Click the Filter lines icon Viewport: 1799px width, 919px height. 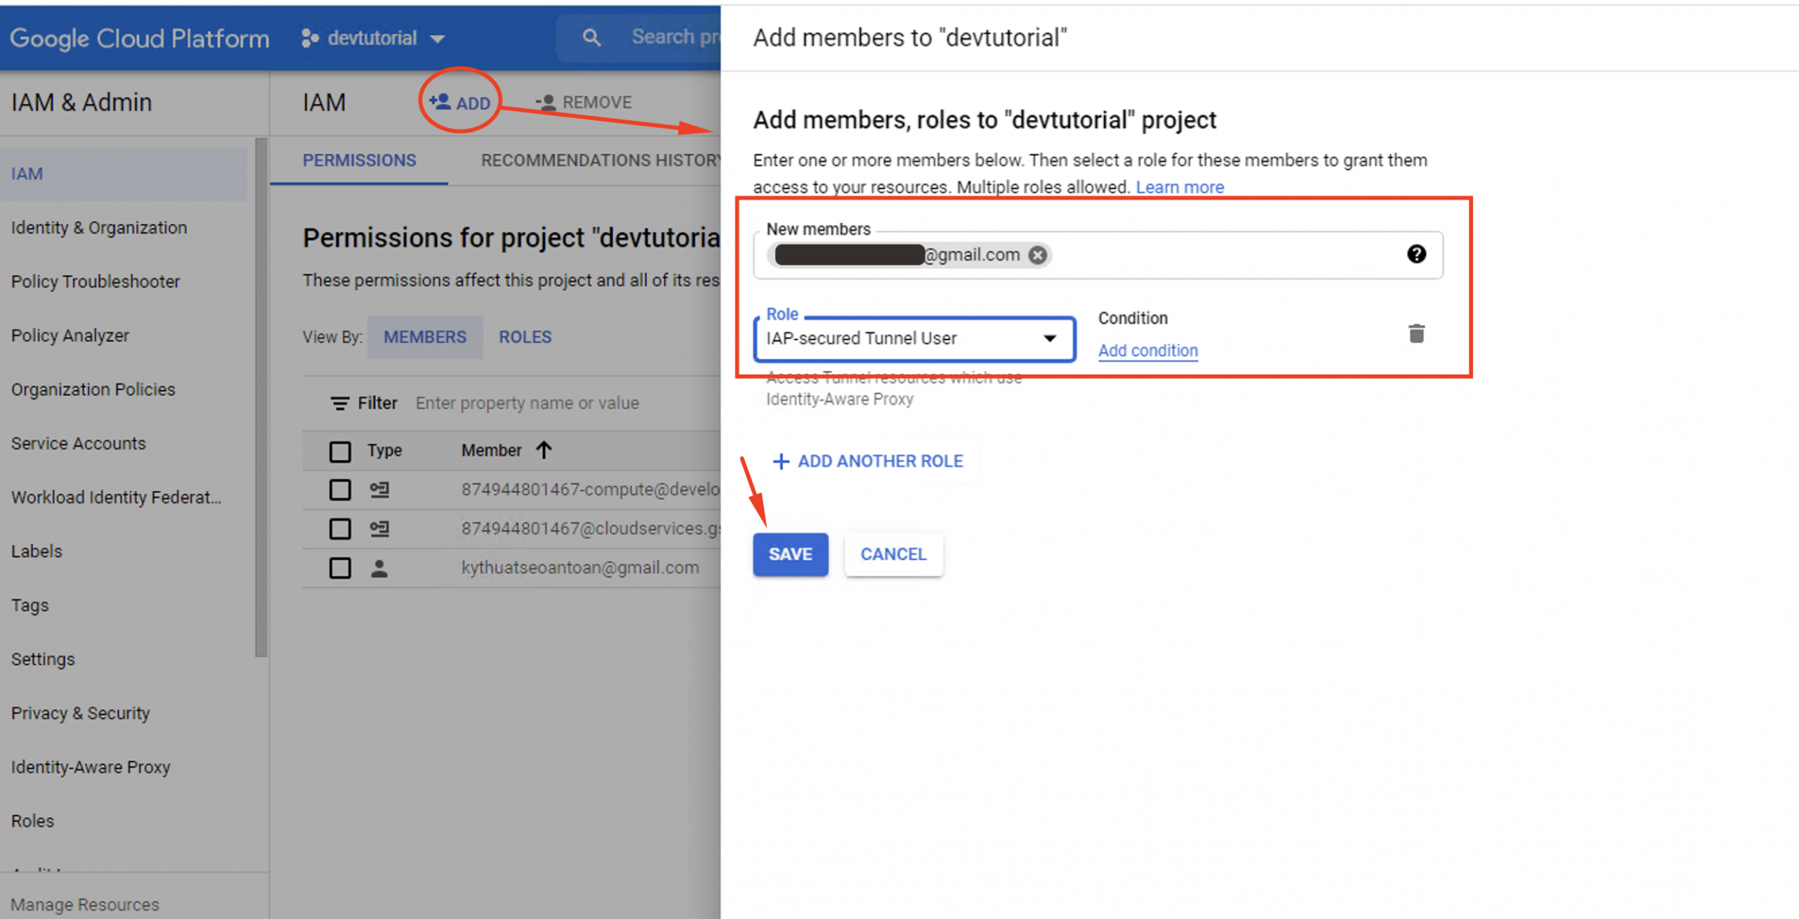coord(339,403)
